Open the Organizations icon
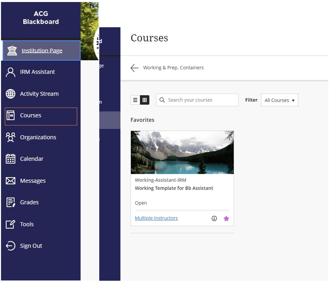Image resolution: width=330 pixels, height=283 pixels. 11,137
